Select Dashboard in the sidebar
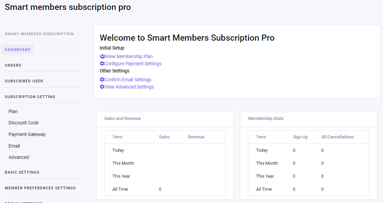 pos(17,50)
